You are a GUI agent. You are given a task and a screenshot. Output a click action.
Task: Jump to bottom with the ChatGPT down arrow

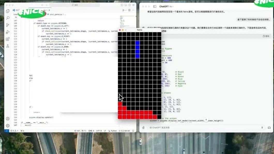(x=206, y=120)
